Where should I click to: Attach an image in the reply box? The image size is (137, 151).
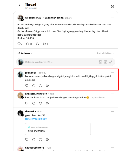point(100,62)
